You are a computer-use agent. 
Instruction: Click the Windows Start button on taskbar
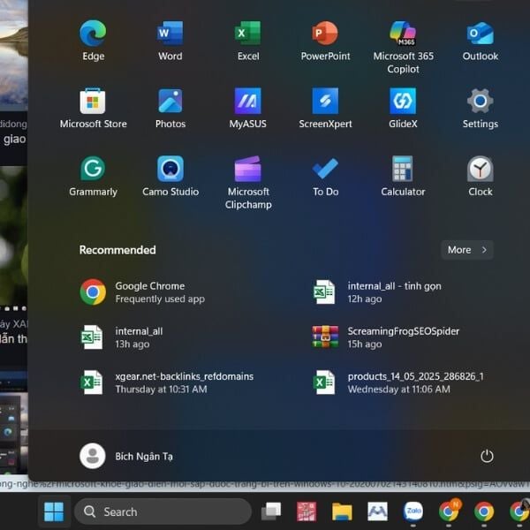coord(54,511)
